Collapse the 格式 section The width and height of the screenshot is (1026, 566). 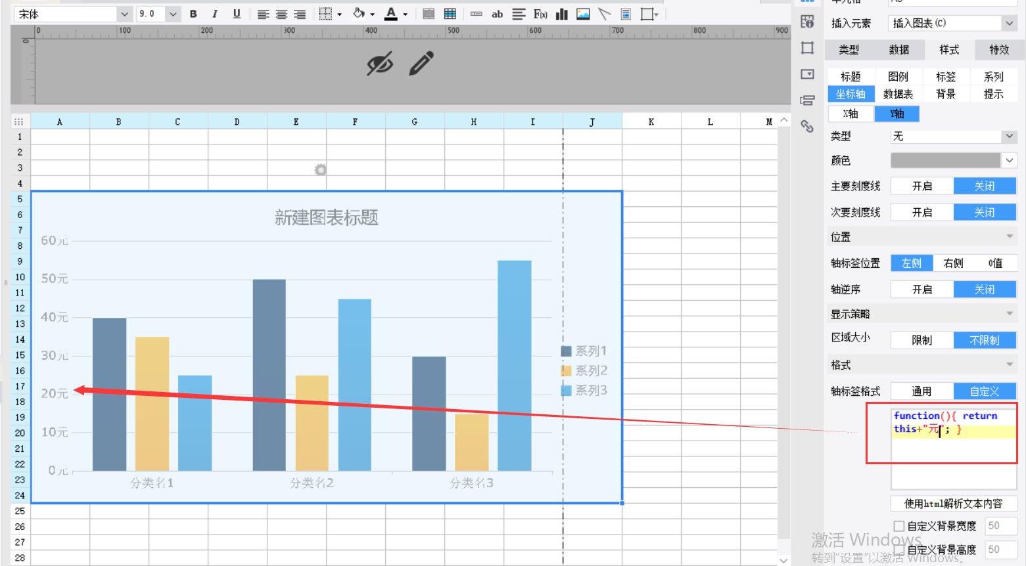pos(1010,364)
